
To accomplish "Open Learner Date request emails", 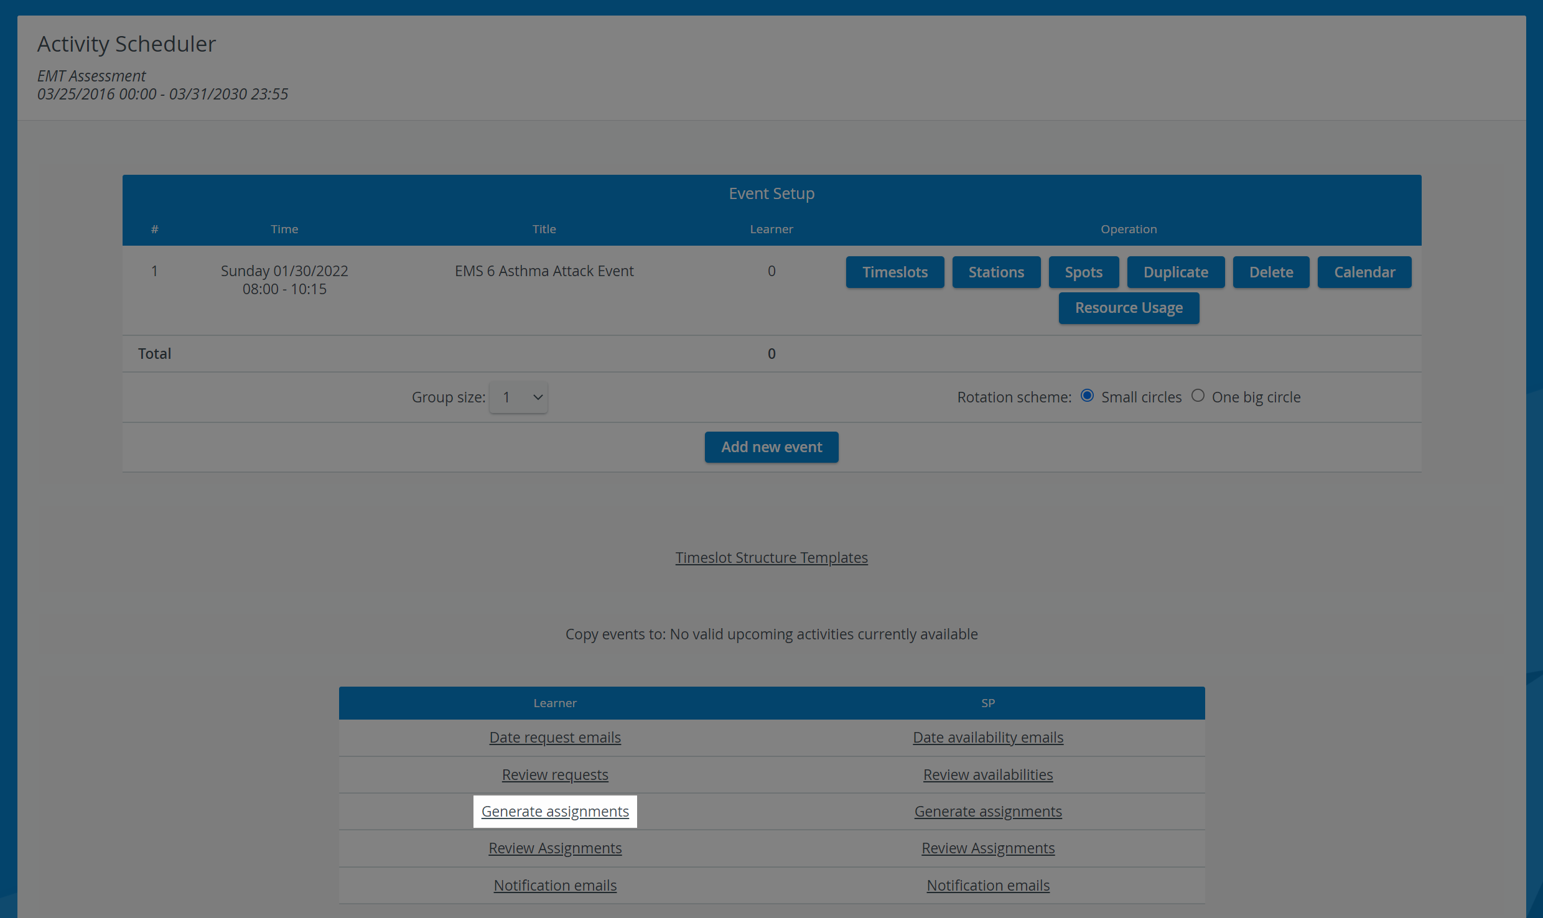I will 555,737.
